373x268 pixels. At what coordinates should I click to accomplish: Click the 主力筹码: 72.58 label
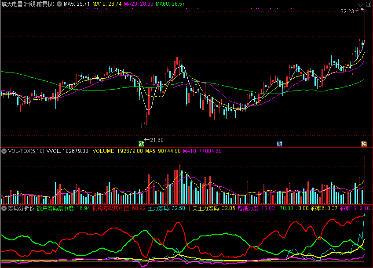[x=166, y=208]
